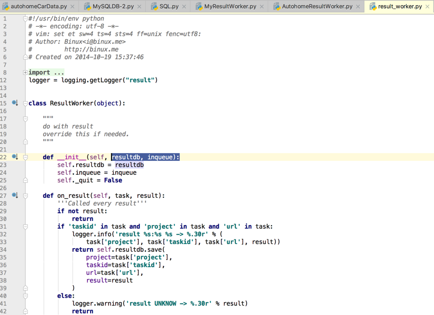
Task: Close the AutohomeResultWorker.py tab
Action: pyautogui.click(x=358, y=7)
